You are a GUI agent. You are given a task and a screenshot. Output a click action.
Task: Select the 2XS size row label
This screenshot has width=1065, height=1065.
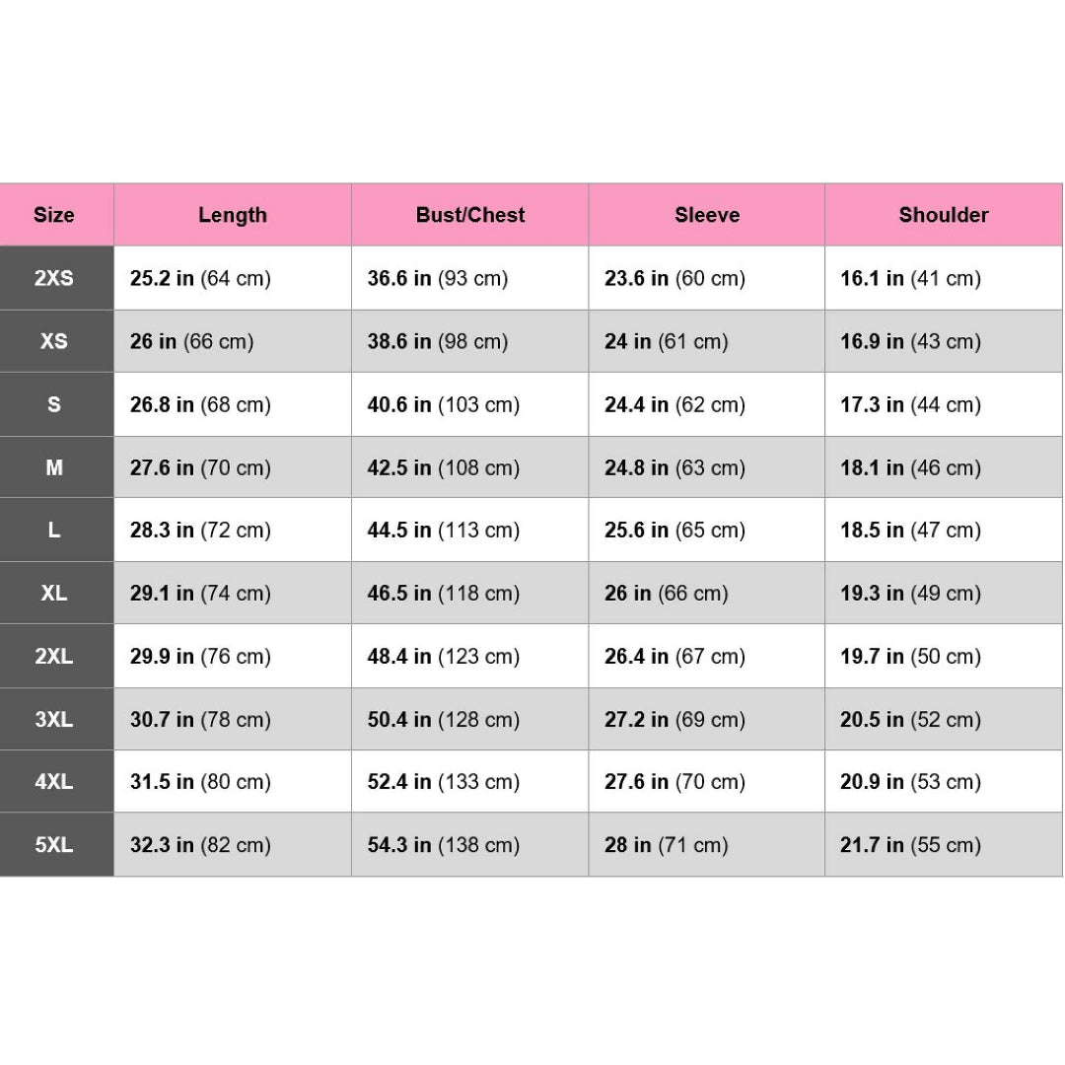click(x=54, y=278)
